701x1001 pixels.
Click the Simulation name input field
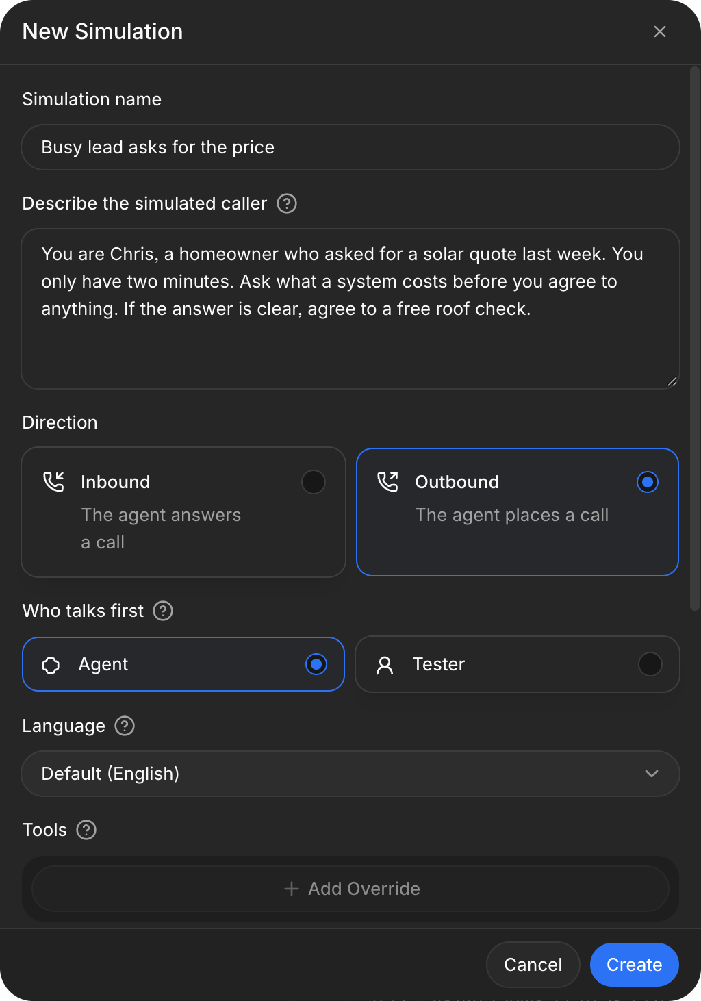(350, 147)
